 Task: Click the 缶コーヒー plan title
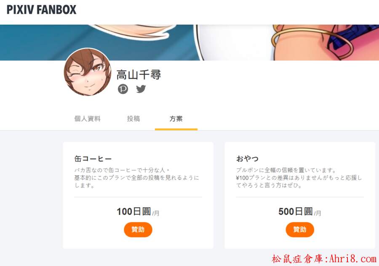93,159
